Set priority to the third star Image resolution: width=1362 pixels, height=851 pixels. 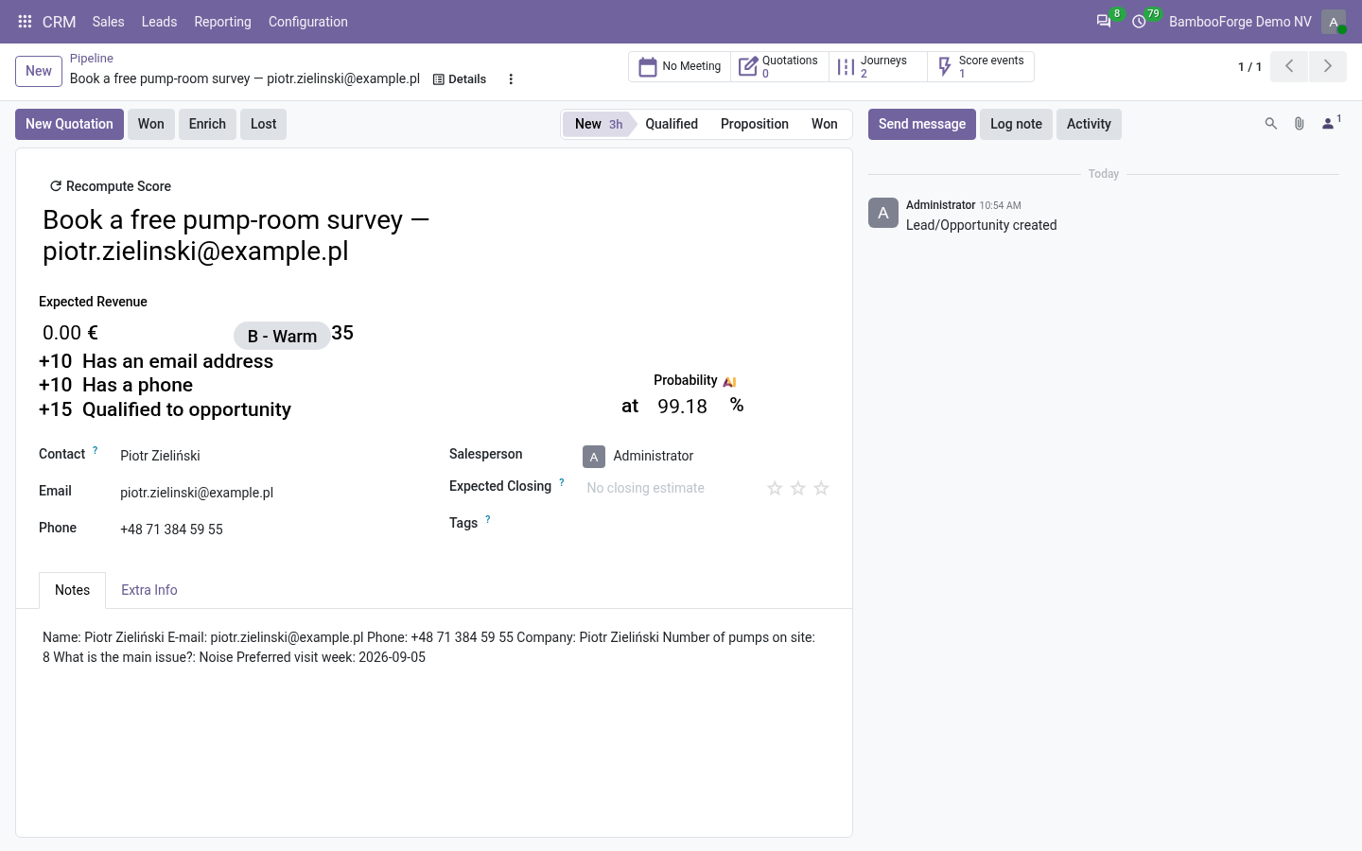click(821, 488)
